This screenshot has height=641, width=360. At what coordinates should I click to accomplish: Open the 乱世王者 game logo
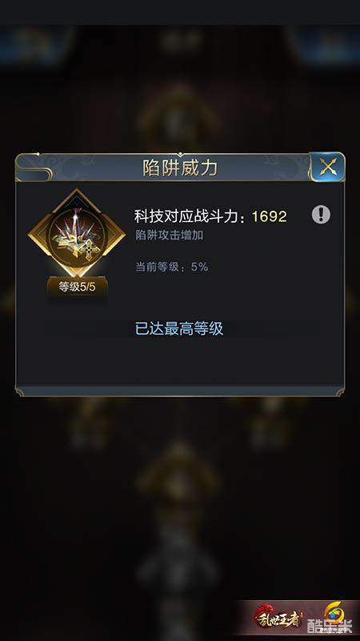click(x=278, y=616)
